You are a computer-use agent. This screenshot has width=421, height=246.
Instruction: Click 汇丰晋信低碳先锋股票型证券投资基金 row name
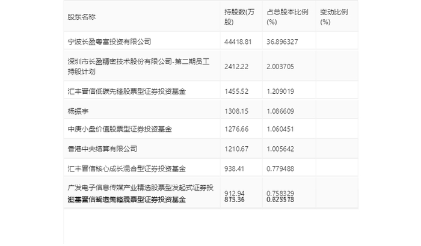pyautogui.click(x=127, y=91)
